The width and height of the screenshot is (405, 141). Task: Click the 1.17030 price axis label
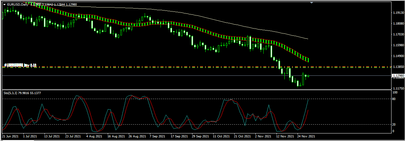[x=398, y=34]
